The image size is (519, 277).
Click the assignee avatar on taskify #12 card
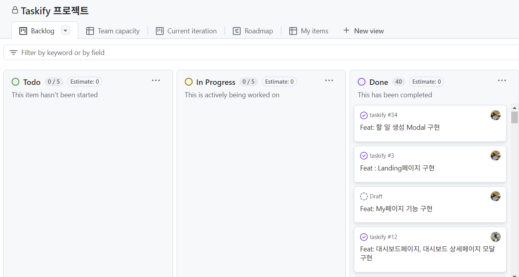pos(495,237)
